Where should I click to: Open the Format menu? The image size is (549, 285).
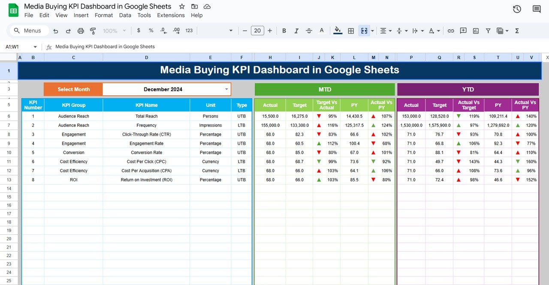[104, 15]
